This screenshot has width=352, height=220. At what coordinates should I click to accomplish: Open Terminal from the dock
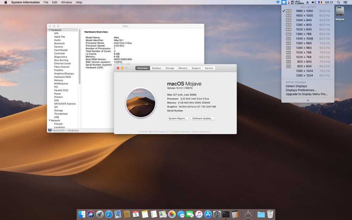click(x=226, y=214)
